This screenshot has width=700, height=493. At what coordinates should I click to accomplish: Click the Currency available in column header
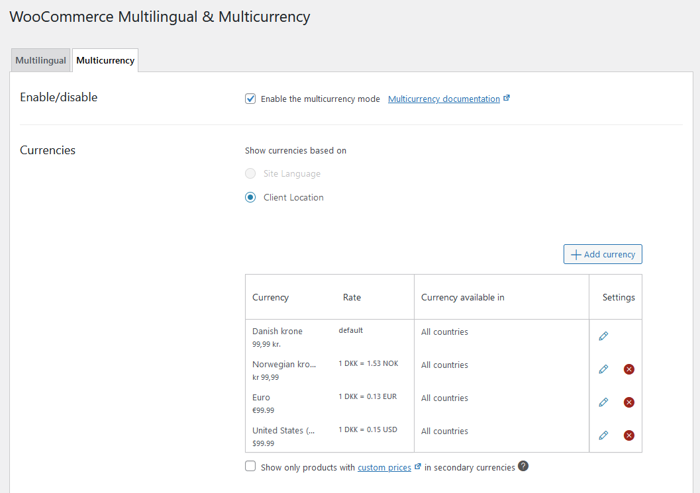pyautogui.click(x=462, y=298)
